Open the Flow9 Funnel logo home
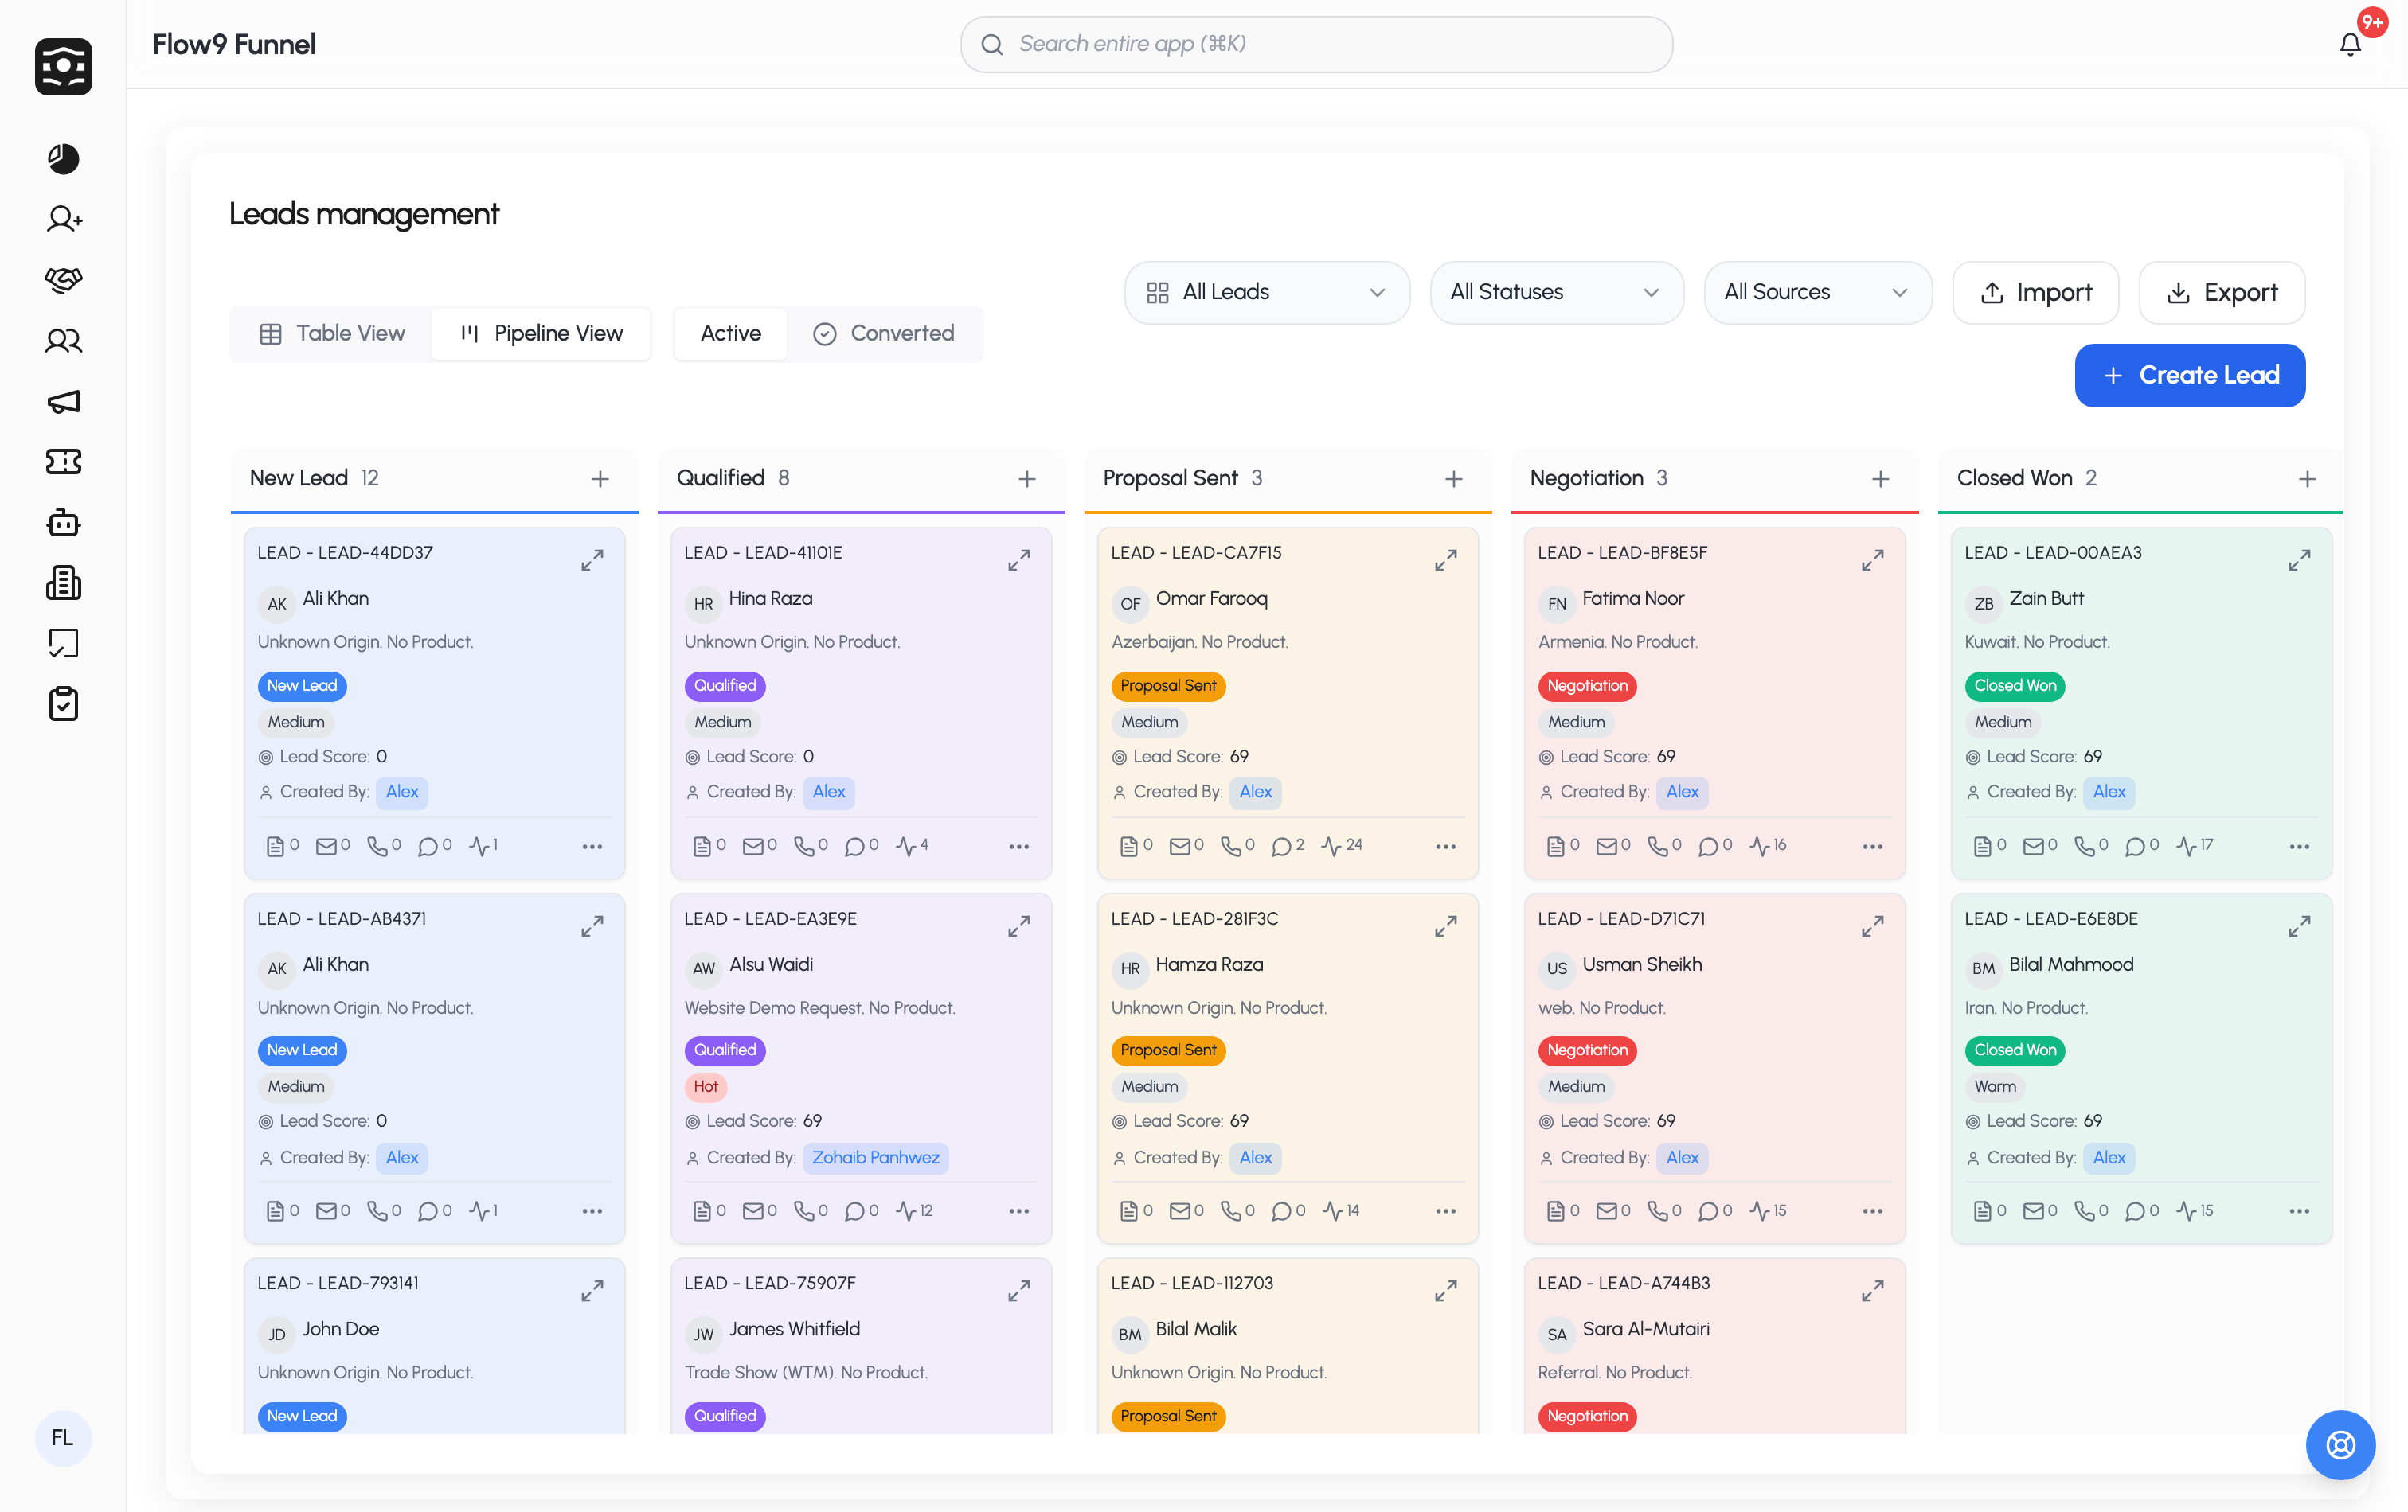 [63, 66]
